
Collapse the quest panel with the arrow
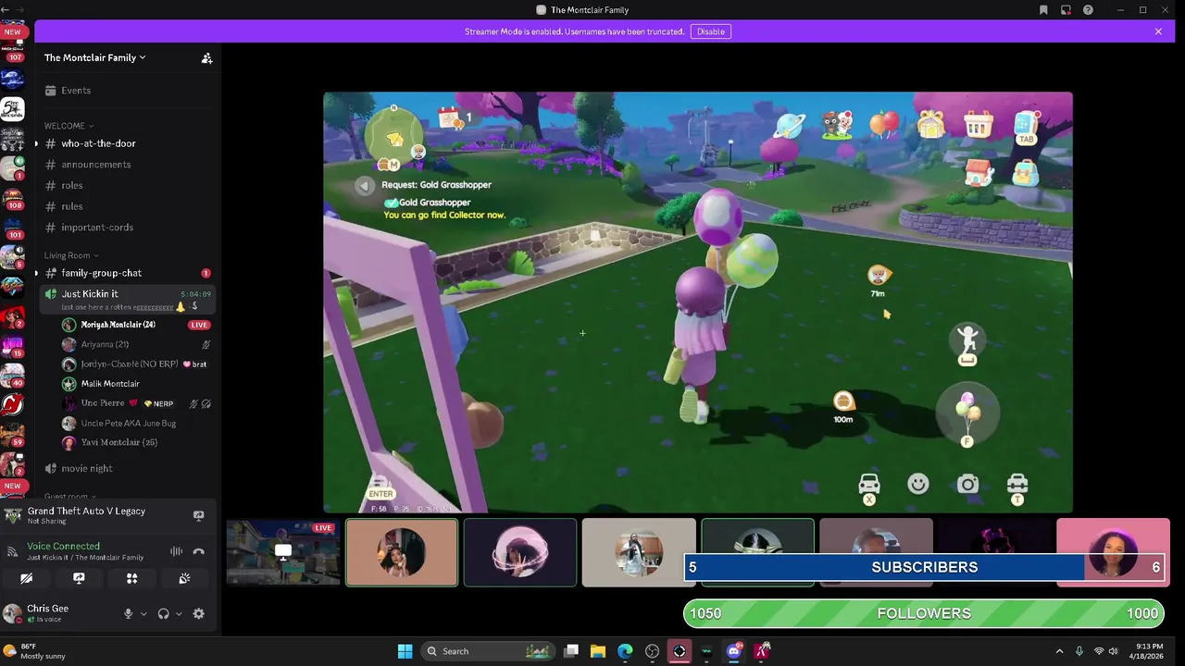(364, 186)
